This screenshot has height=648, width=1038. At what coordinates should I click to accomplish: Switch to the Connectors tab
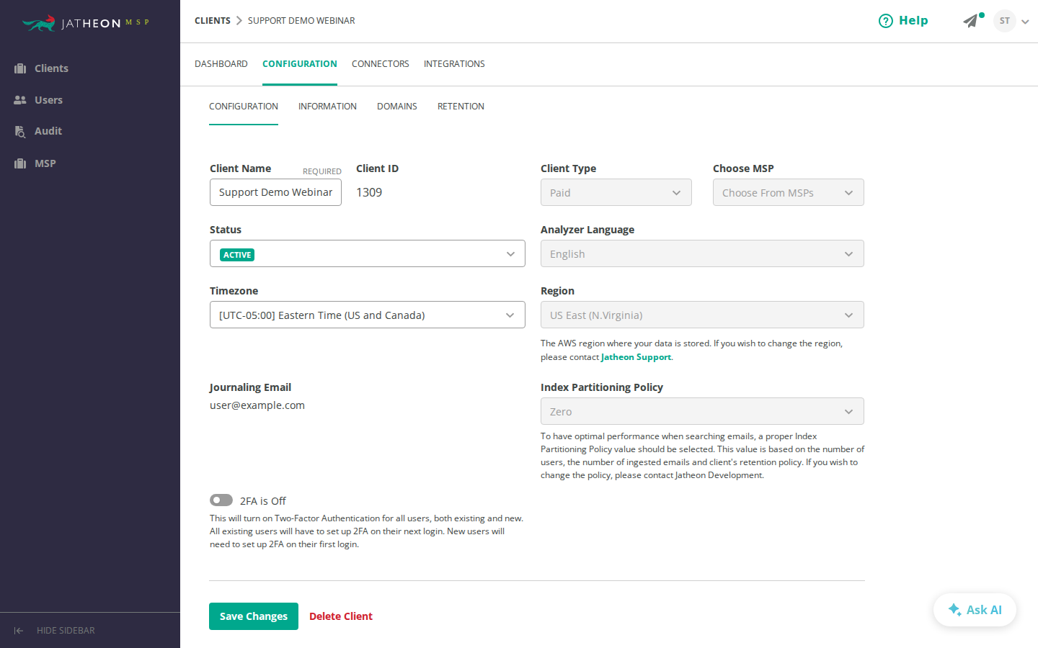[381, 64]
